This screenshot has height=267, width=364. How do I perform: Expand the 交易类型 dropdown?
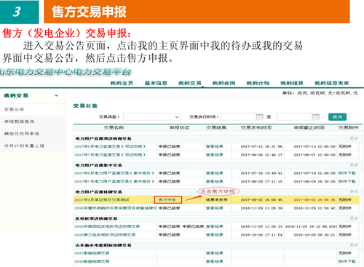click(152, 117)
